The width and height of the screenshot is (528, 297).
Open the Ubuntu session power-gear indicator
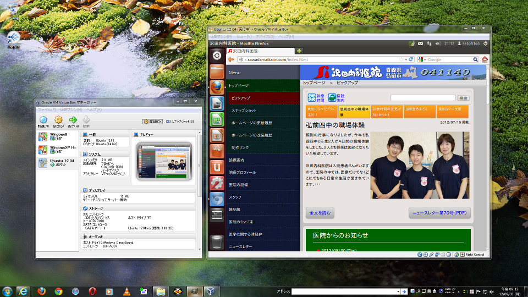coord(485,43)
